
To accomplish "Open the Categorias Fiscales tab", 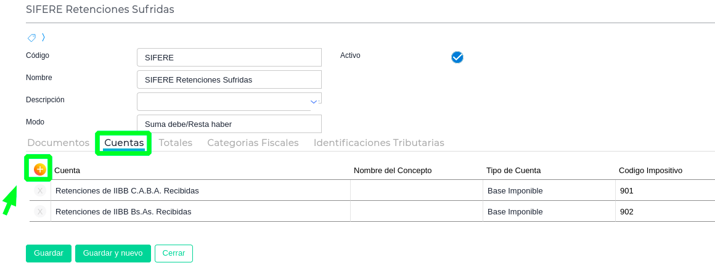I will point(253,143).
